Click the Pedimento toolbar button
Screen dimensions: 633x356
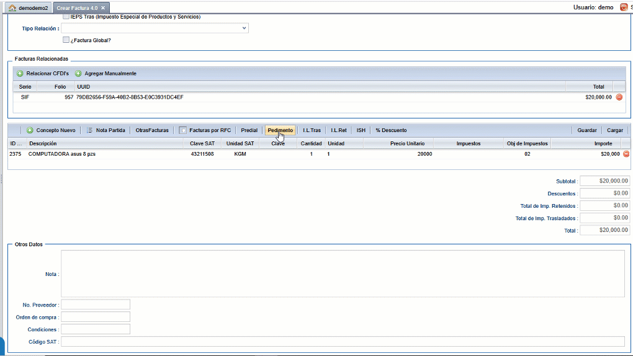pos(280,130)
